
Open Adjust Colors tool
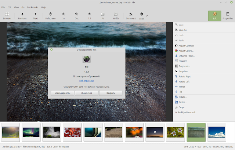[x=204, y=51]
